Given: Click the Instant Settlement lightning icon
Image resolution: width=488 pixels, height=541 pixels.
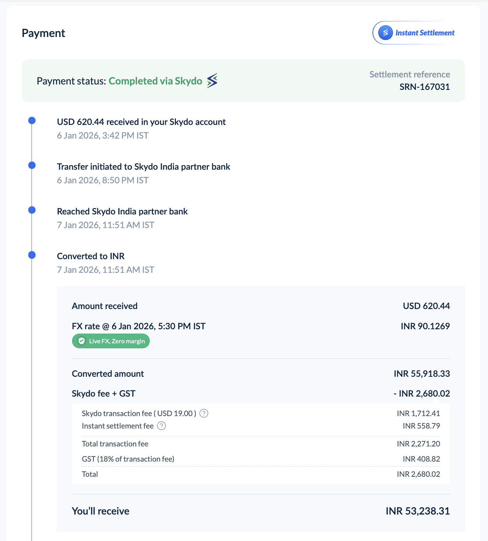Looking at the screenshot, I should [385, 33].
